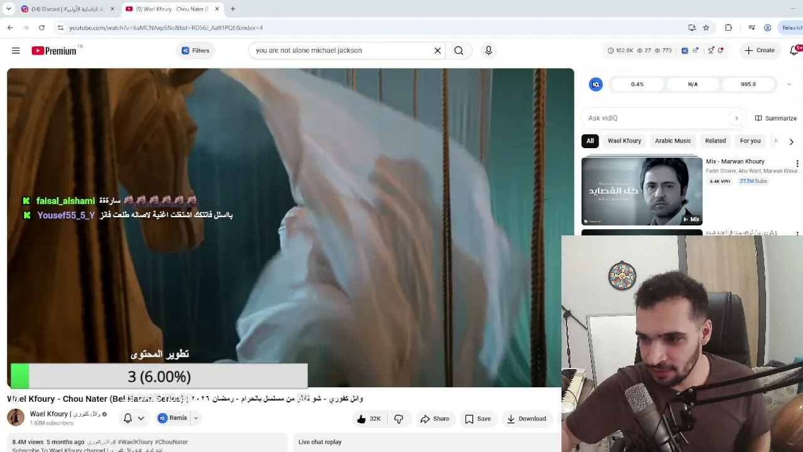
Task: View site information icon in address bar
Action: 60,28
